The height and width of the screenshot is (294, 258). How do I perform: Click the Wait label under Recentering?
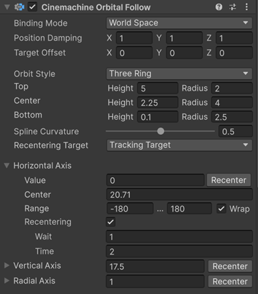point(43,237)
